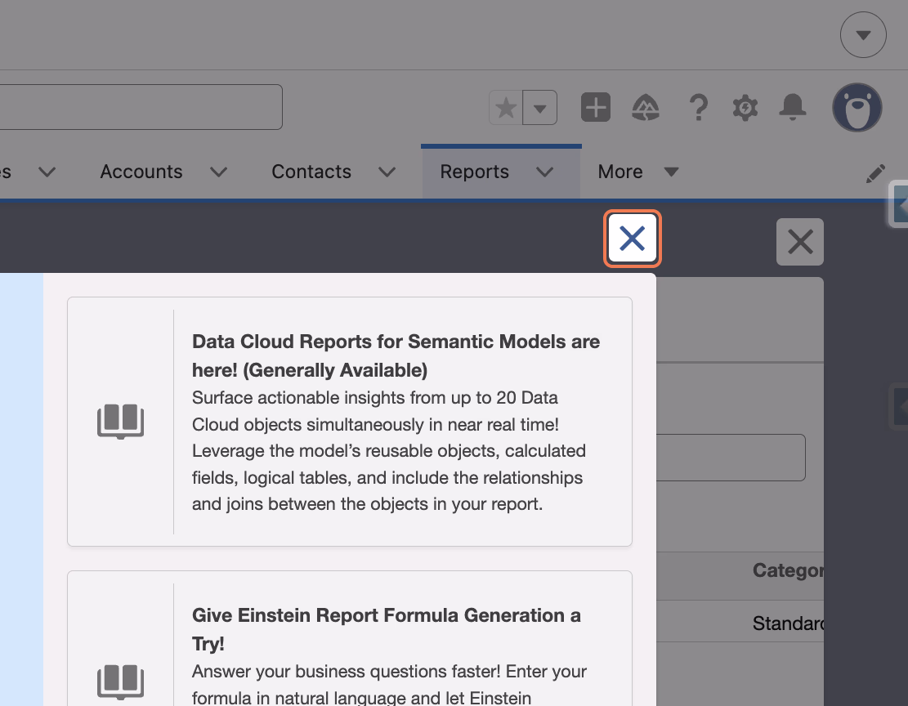Viewport: 908px width, 706px height.
Task: Open Give Einstein Report Formula Generation heading
Action: [387, 629]
